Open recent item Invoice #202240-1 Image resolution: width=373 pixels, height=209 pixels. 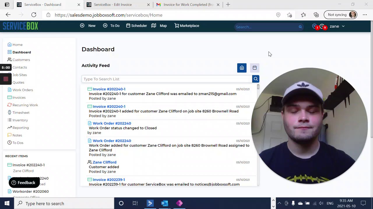click(x=29, y=165)
